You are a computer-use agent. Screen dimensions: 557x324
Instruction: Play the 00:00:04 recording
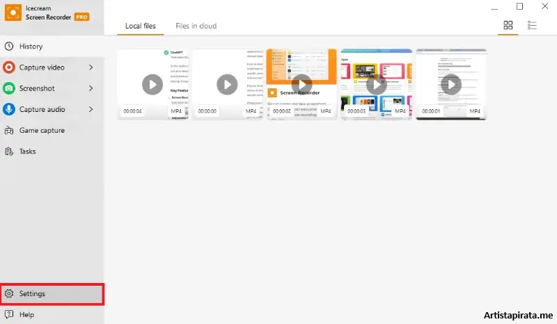(152, 84)
